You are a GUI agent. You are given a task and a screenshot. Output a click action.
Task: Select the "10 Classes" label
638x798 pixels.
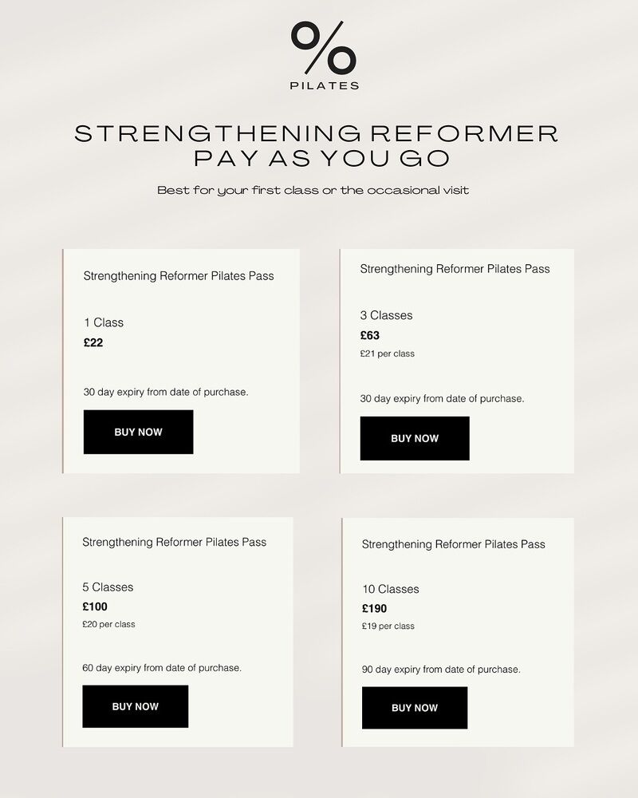[x=390, y=589]
